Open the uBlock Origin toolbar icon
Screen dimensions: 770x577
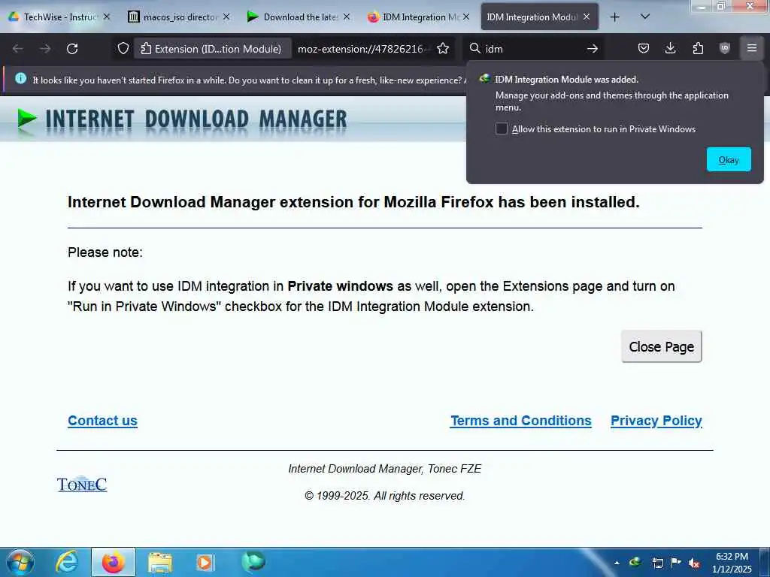(725, 49)
